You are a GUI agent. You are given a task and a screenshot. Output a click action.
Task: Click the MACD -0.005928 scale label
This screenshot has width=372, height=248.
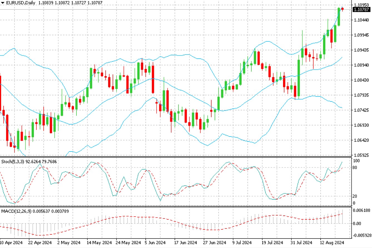[361, 235]
